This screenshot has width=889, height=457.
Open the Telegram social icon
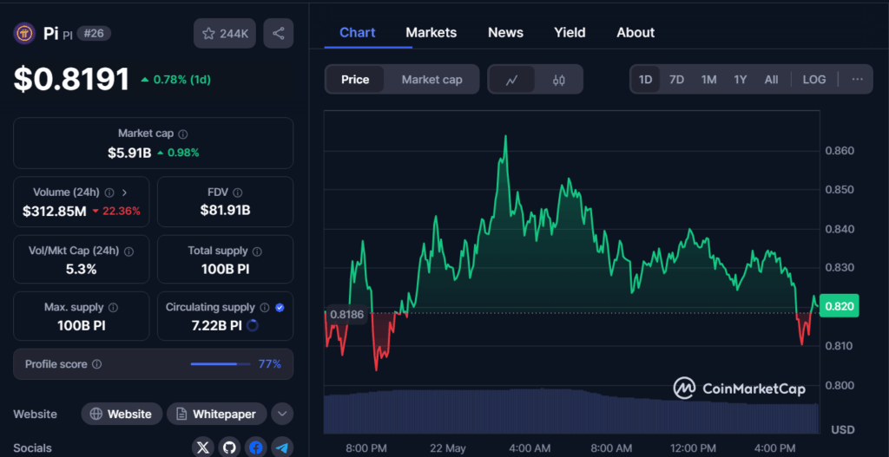point(282,448)
